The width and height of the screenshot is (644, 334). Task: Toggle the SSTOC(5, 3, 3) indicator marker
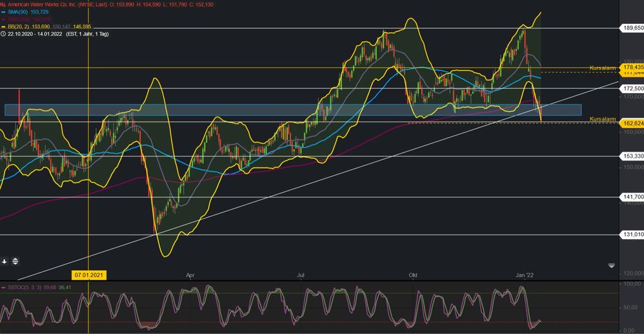(x=4, y=287)
